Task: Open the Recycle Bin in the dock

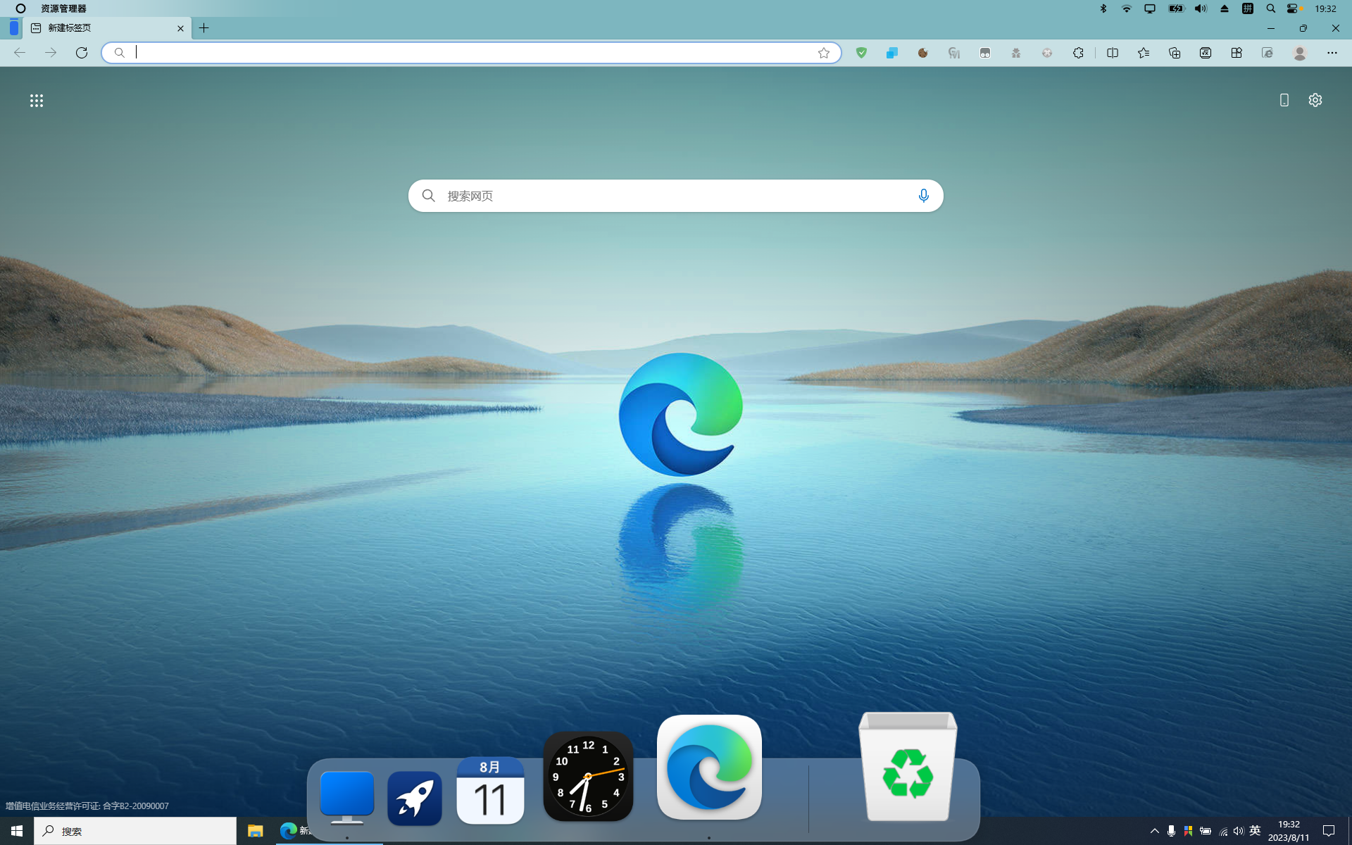Action: [x=908, y=766]
